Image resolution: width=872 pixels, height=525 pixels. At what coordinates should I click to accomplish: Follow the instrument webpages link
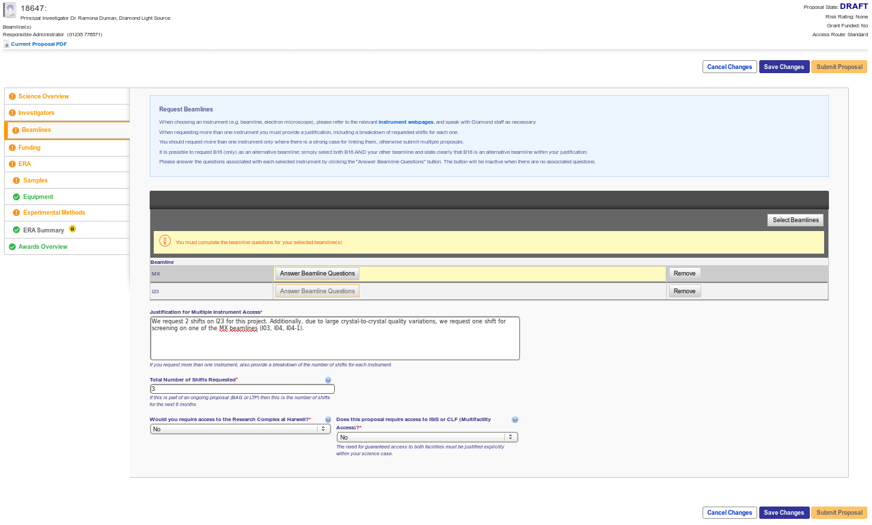click(x=406, y=122)
